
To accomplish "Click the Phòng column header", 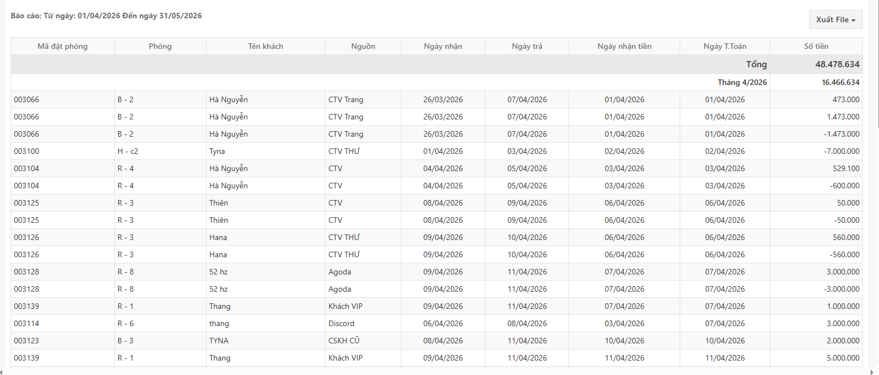I will point(160,46).
